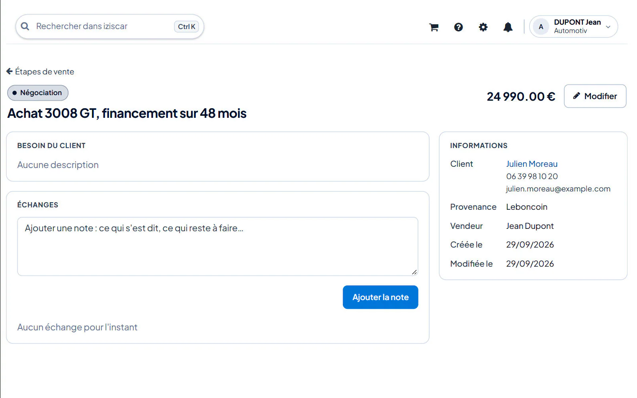Click email julien.moreau@example.com
Image resolution: width=637 pixels, height=398 pixels.
point(558,189)
